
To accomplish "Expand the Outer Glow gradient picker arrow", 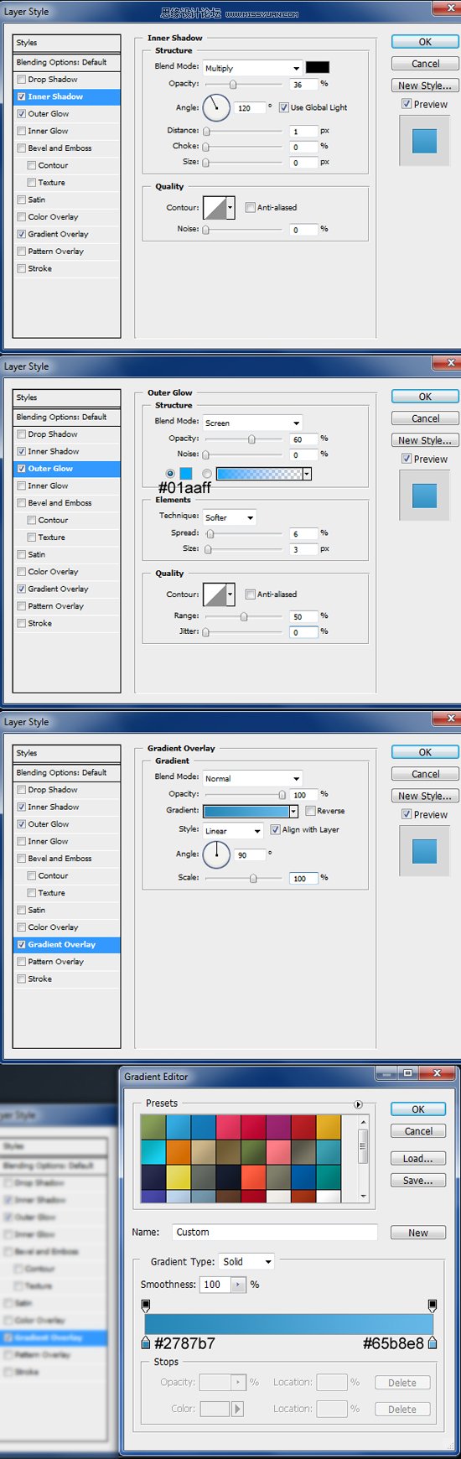I will click(307, 474).
